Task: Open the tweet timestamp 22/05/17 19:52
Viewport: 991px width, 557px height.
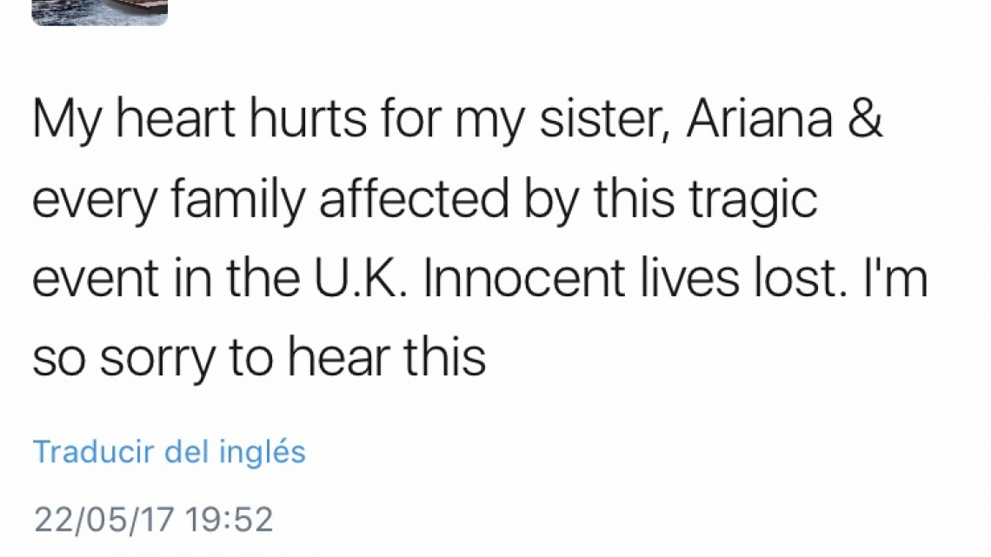Action: click(x=153, y=520)
